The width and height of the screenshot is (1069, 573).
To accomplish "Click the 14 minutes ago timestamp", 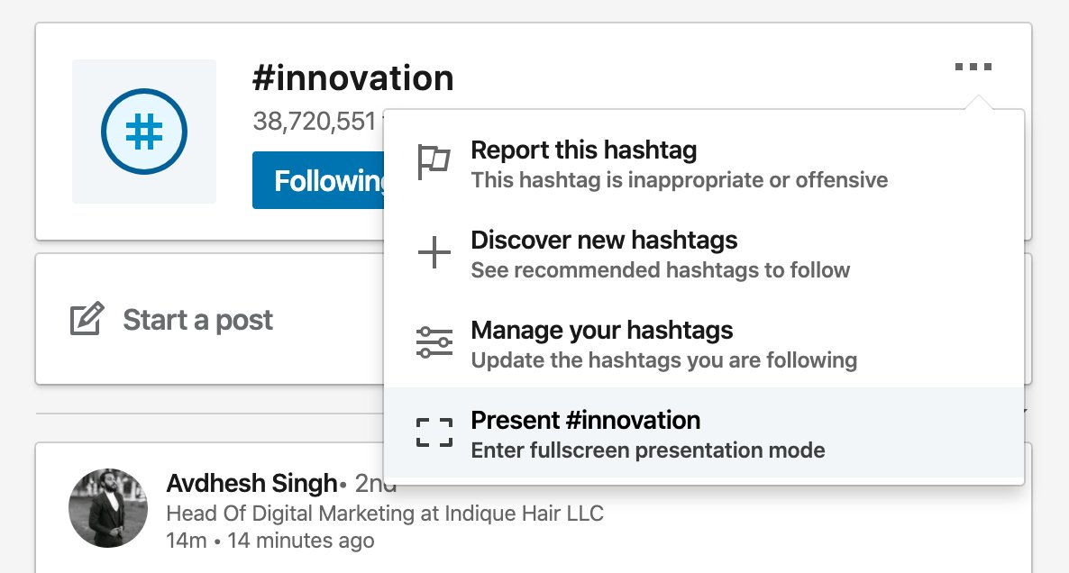I will coord(301,541).
